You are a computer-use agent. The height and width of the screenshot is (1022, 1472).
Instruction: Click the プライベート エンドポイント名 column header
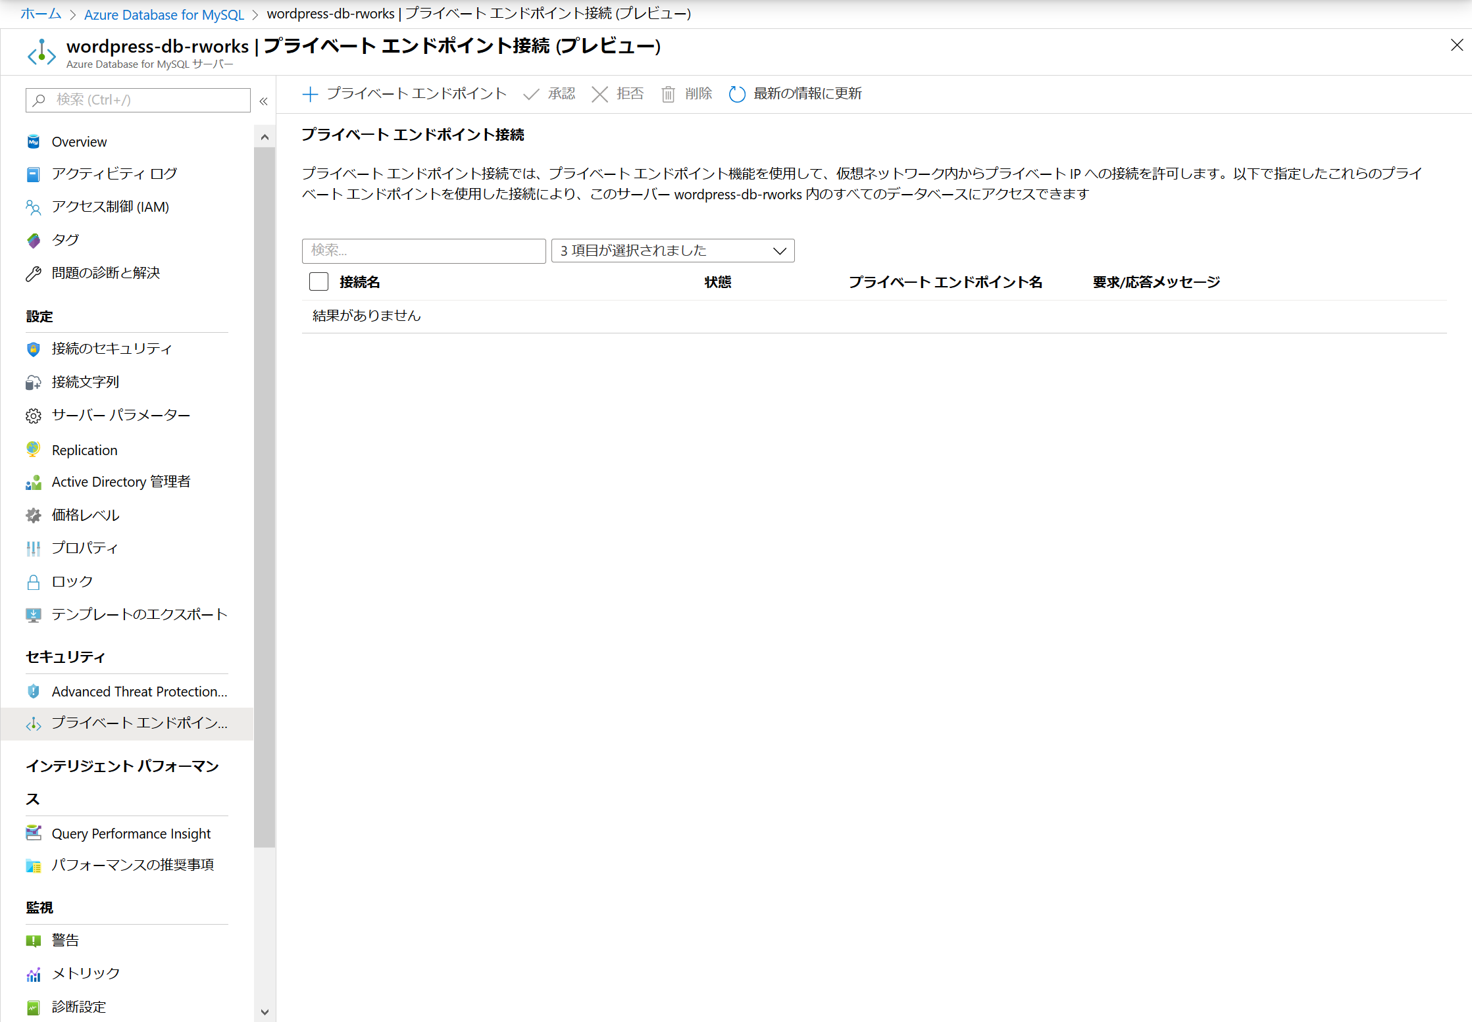click(945, 282)
